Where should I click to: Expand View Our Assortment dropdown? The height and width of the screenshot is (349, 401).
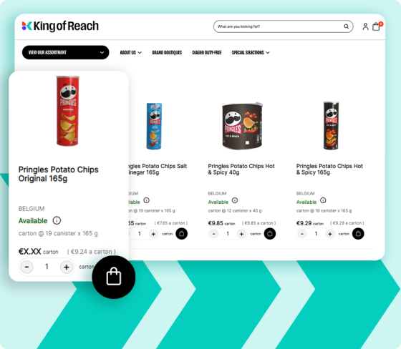[x=65, y=52]
